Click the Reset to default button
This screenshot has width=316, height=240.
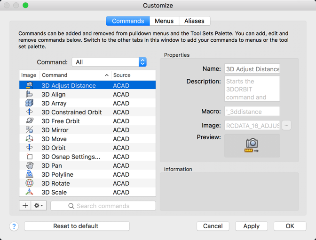tap(77, 226)
